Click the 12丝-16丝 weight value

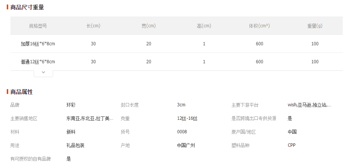click(x=187, y=118)
